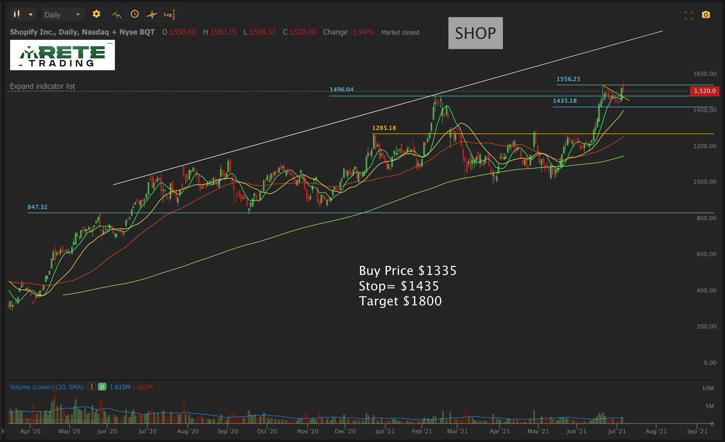This screenshot has width=725, height=442.
Task: Select the 1285.18 yellow level label
Action: tap(384, 128)
